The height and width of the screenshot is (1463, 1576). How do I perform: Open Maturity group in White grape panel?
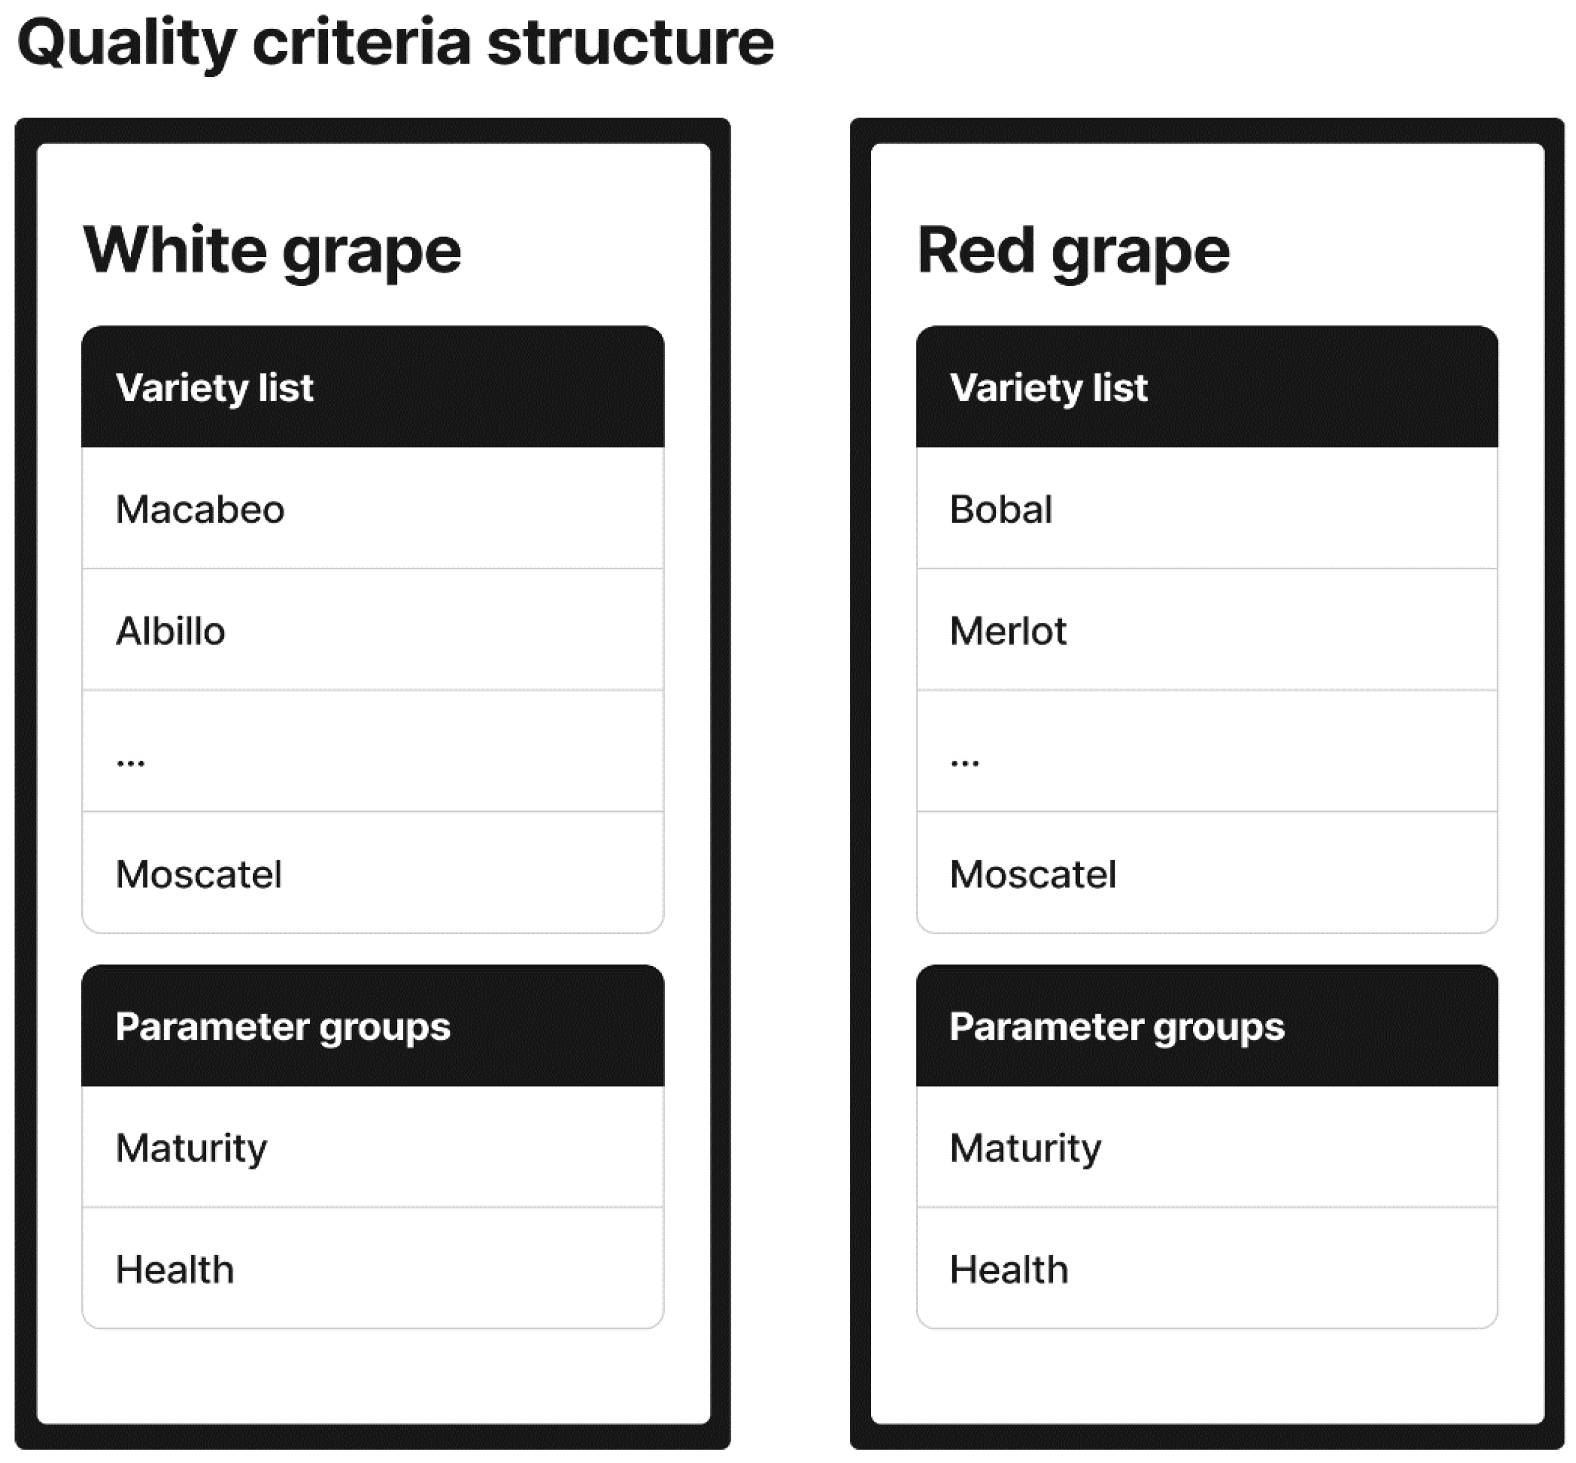pyautogui.click(x=372, y=1148)
